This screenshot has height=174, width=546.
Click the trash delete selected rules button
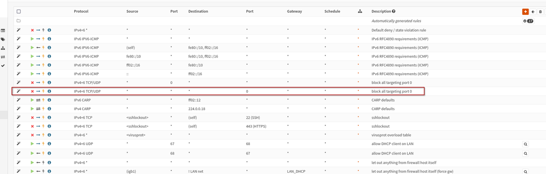tap(540, 12)
